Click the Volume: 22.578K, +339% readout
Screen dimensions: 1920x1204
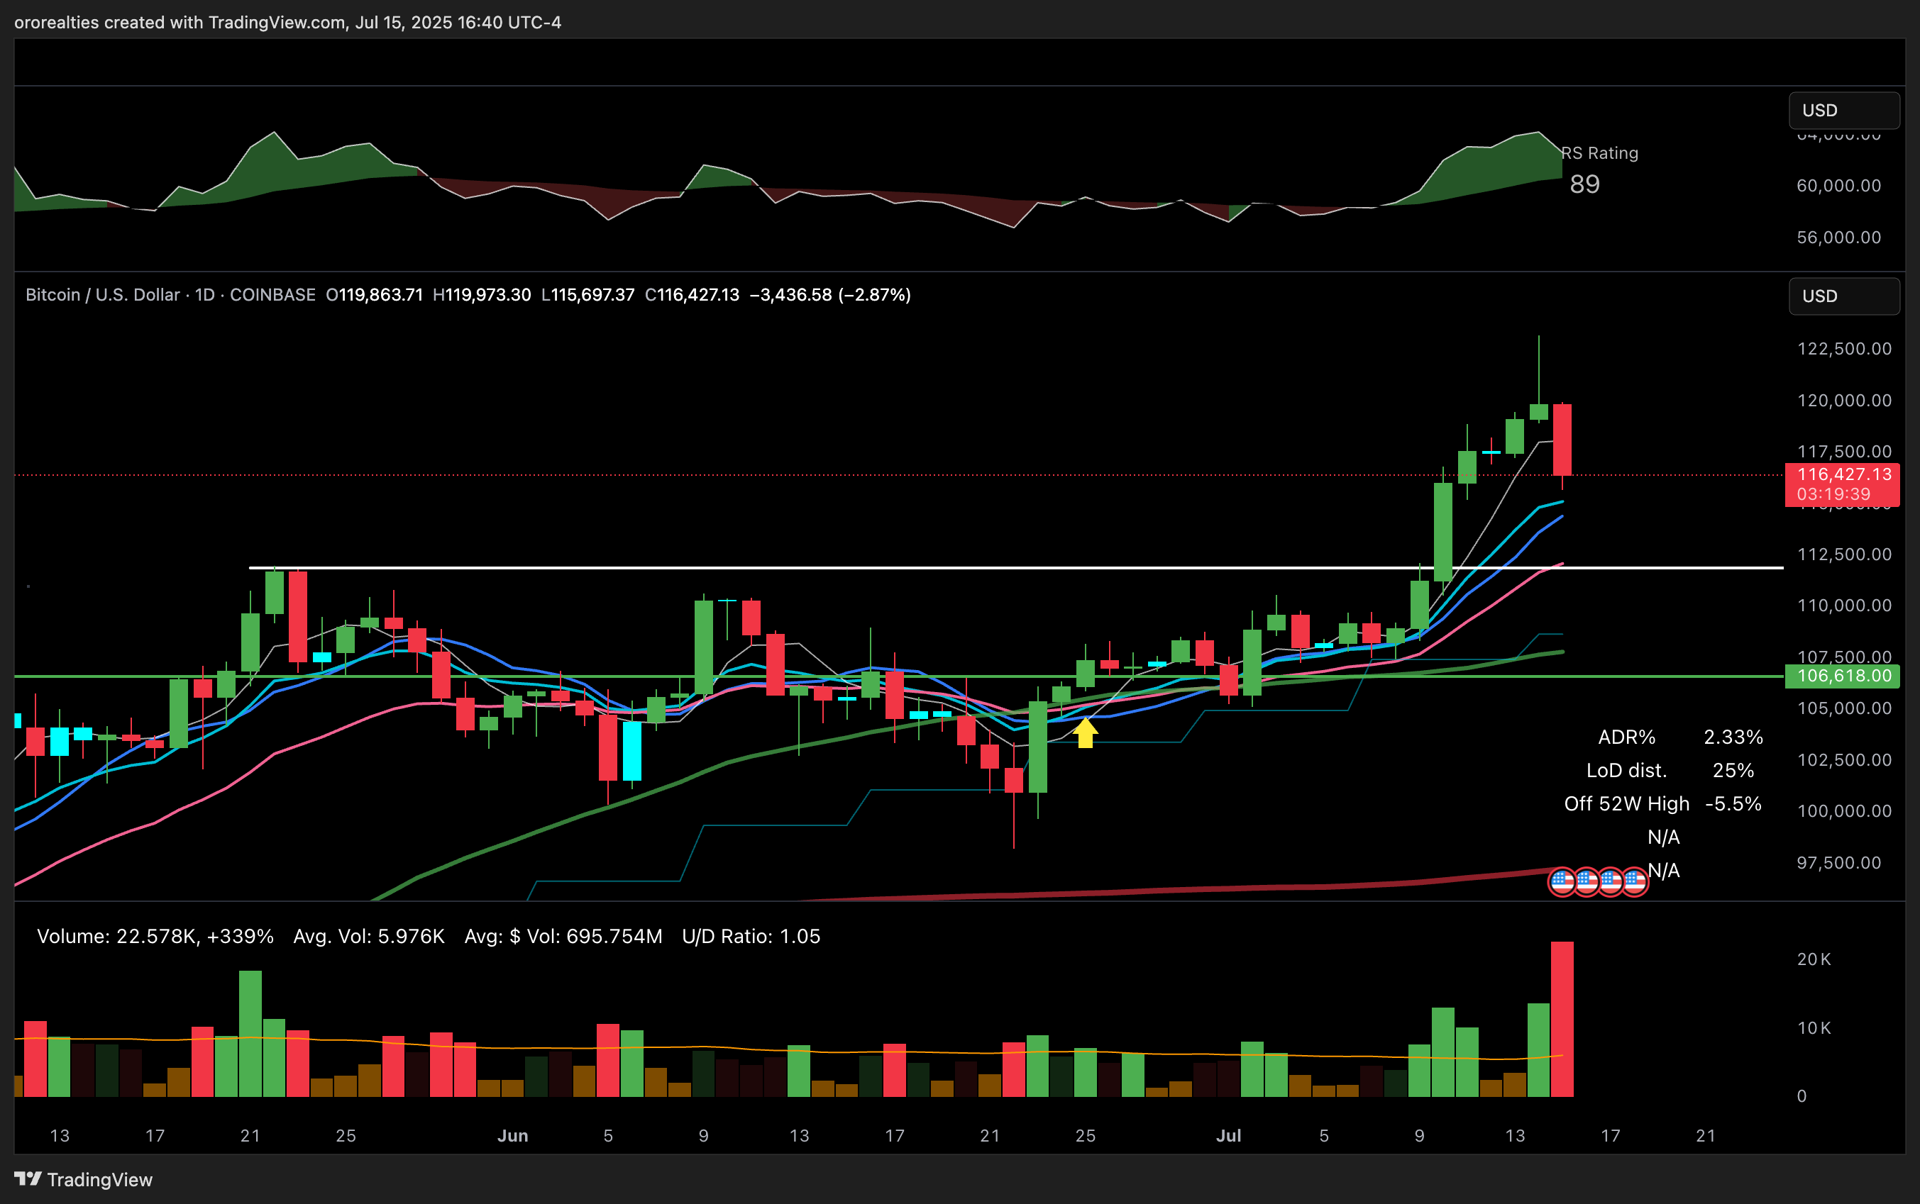point(155,937)
